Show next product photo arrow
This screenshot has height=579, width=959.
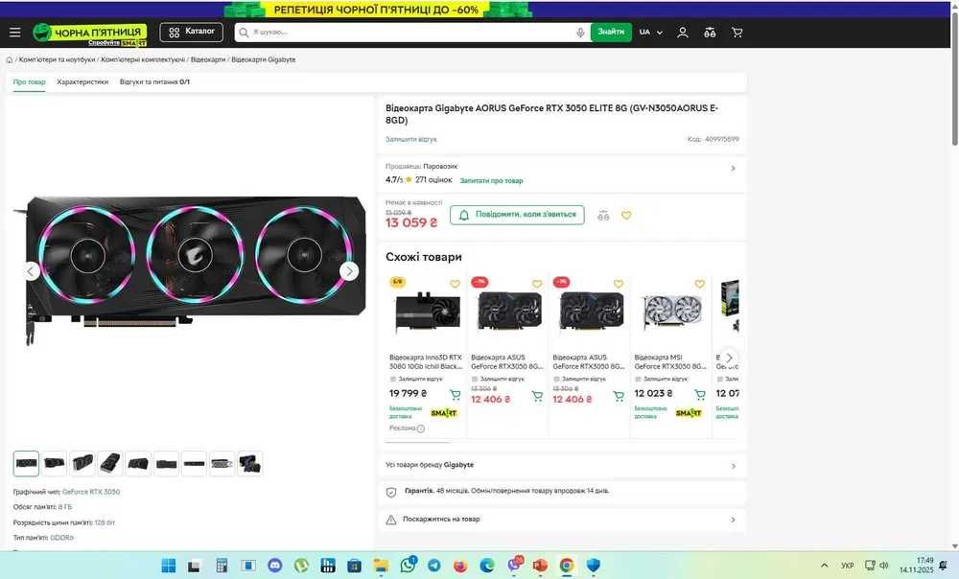tap(349, 271)
